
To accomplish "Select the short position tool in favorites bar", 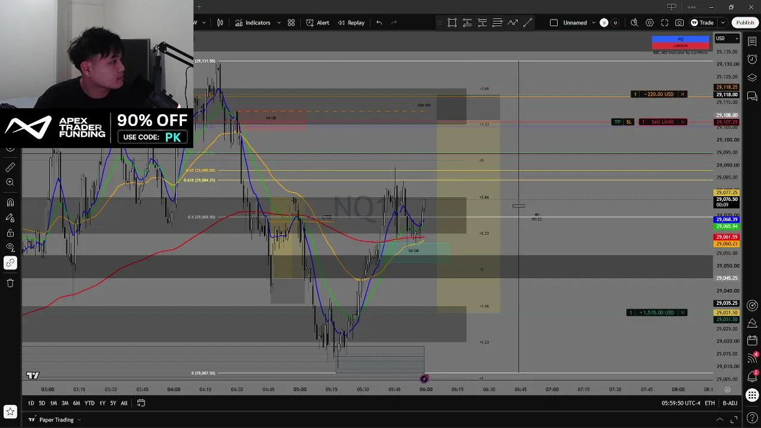I will [x=482, y=23].
